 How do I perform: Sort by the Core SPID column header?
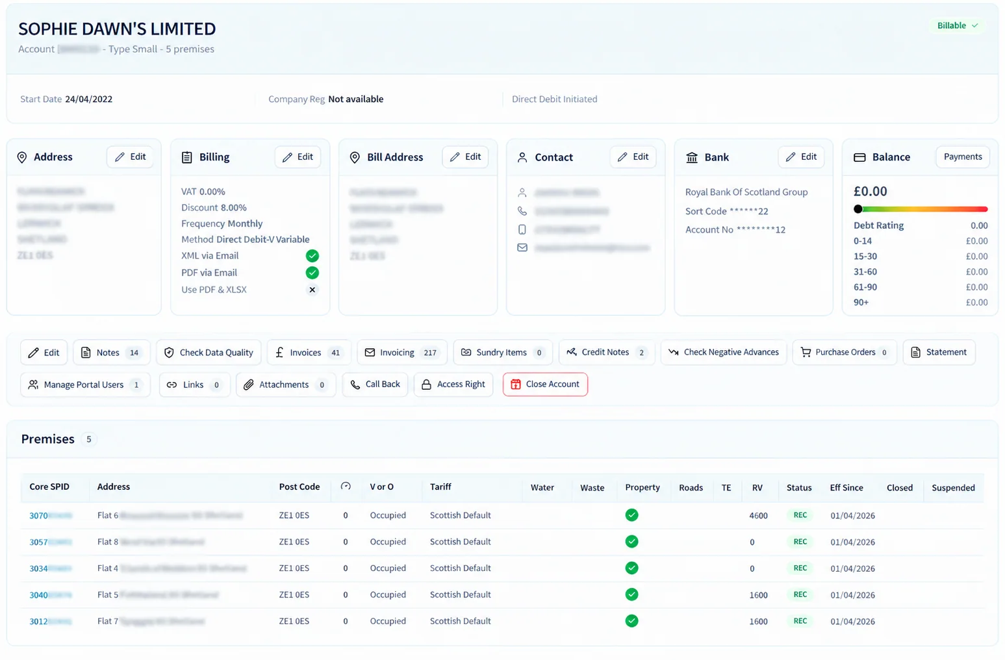pyautogui.click(x=49, y=487)
